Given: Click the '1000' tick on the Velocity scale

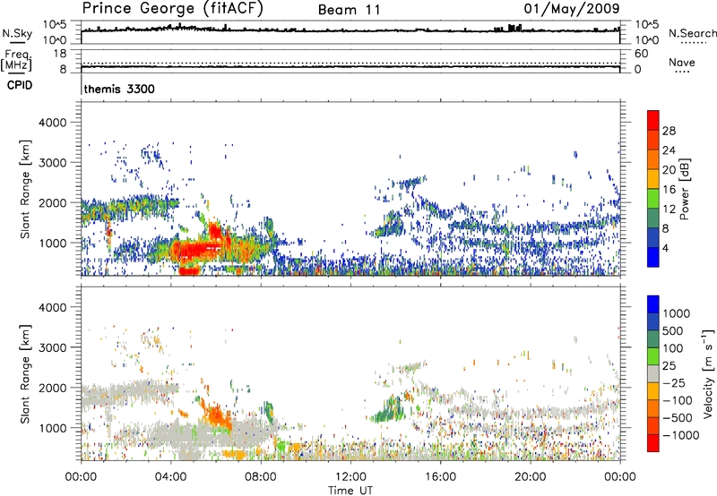Looking at the screenshot, I should point(677,313).
